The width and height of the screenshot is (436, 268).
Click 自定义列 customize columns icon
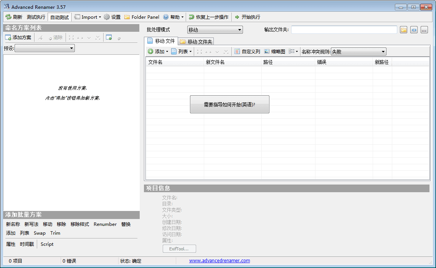tap(237, 51)
